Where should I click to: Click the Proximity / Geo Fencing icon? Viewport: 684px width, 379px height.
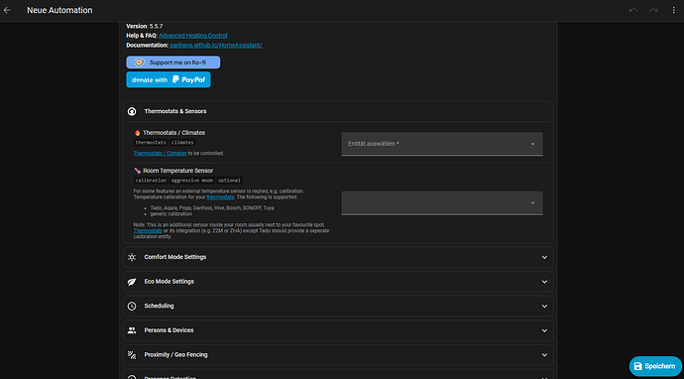click(x=132, y=355)
